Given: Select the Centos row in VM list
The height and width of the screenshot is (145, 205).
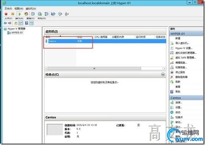Looking at the screenshot, I should (106, 41).
